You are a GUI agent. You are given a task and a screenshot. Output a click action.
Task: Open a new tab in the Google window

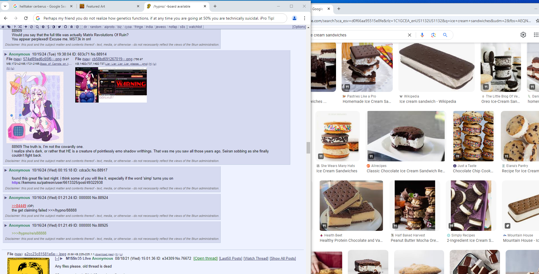pos(339,9)
